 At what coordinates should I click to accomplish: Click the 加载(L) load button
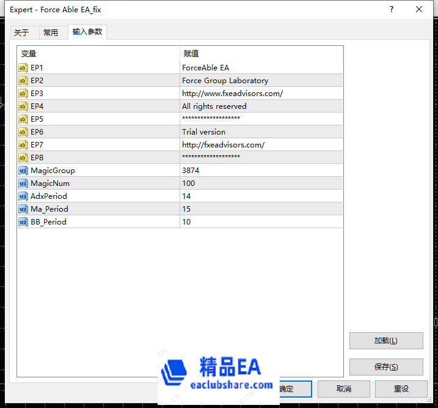tap(386, 341)
